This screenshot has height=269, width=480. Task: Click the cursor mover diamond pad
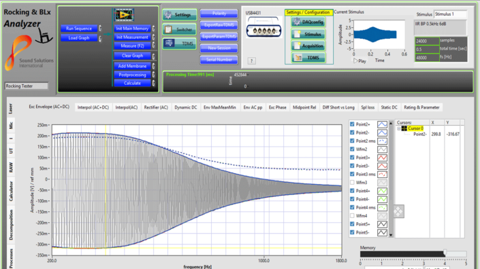pyautogui.click(x=398, y=211)
